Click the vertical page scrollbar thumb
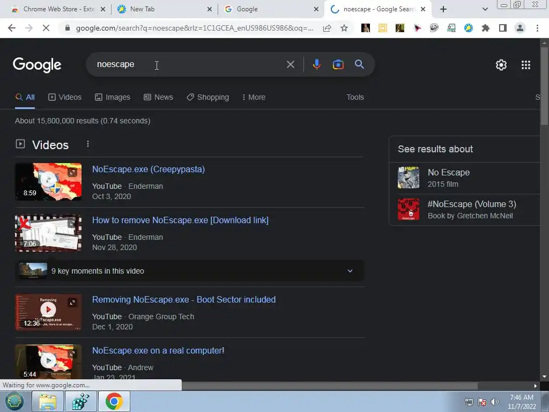Viewport: 549px width, 412px height. pos(544,85)
